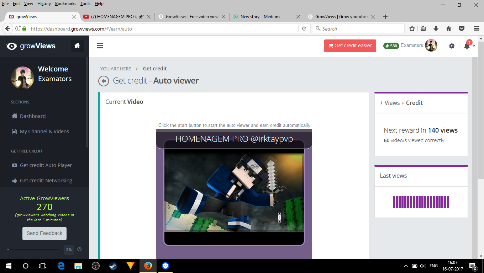This screenshot has width=484, height=273.
Task: Show hidden system tray icons
Action: 406,266
